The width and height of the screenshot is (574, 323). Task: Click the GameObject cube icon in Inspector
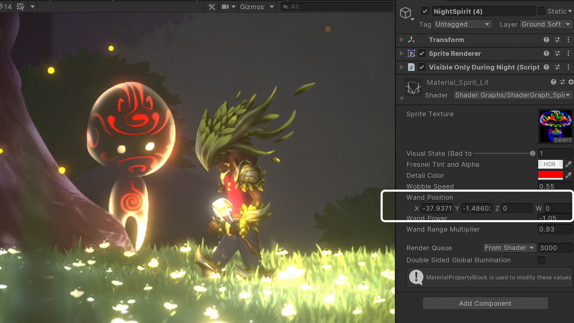[x=406, y=12]
